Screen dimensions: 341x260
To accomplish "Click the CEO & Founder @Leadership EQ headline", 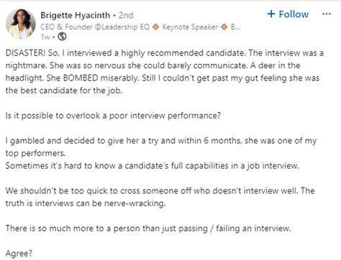I will click(95, 27).
